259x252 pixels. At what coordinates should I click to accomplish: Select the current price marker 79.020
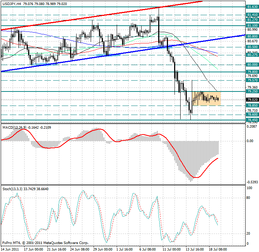pos(251,99)
